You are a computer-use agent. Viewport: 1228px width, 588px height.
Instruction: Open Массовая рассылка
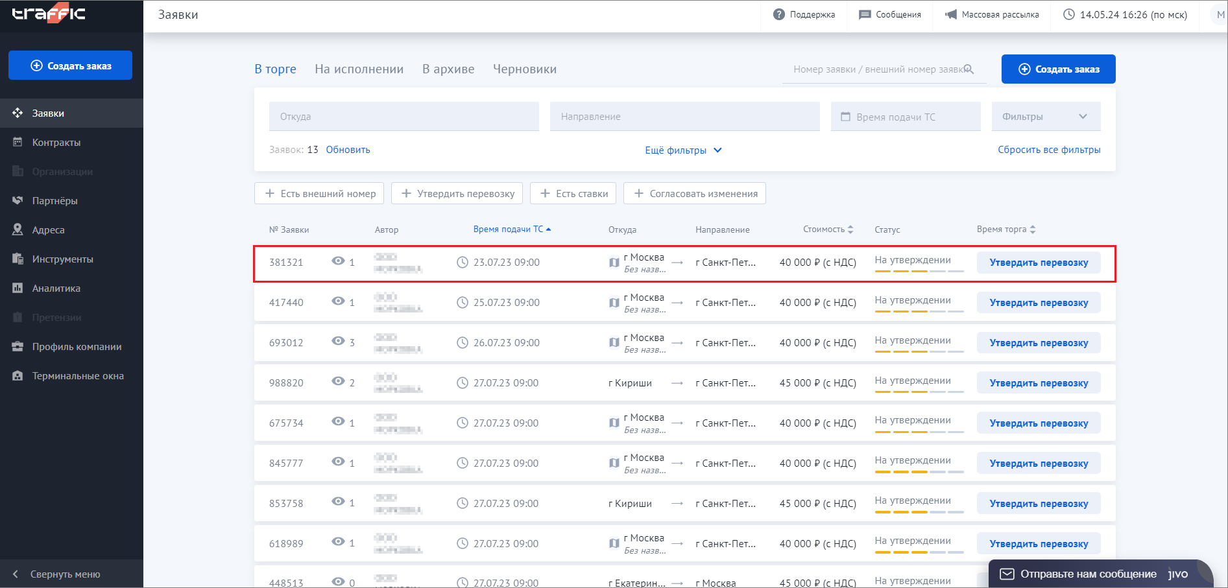point(992,14)
